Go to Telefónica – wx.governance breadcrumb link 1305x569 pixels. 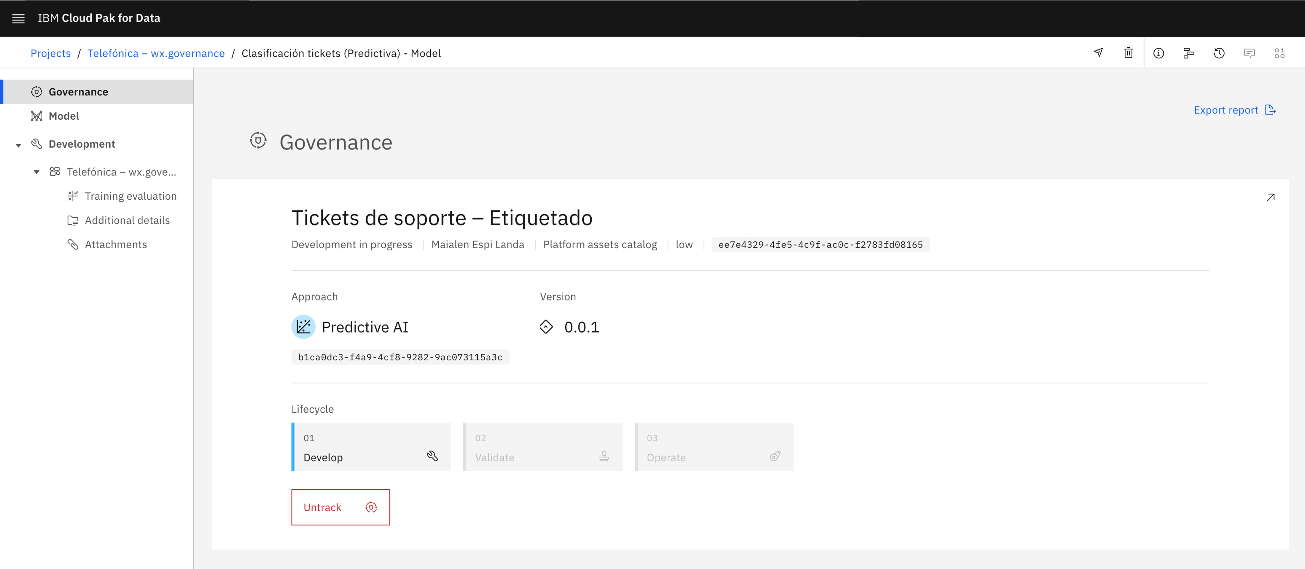click(x=156, y=53)
